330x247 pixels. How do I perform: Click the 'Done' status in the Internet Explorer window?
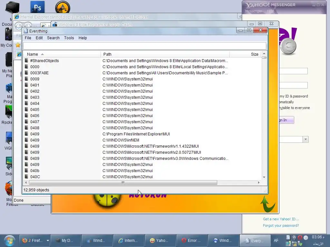click(19, 200)
